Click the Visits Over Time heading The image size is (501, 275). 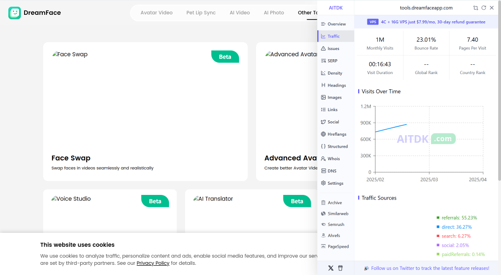point(381,92)
